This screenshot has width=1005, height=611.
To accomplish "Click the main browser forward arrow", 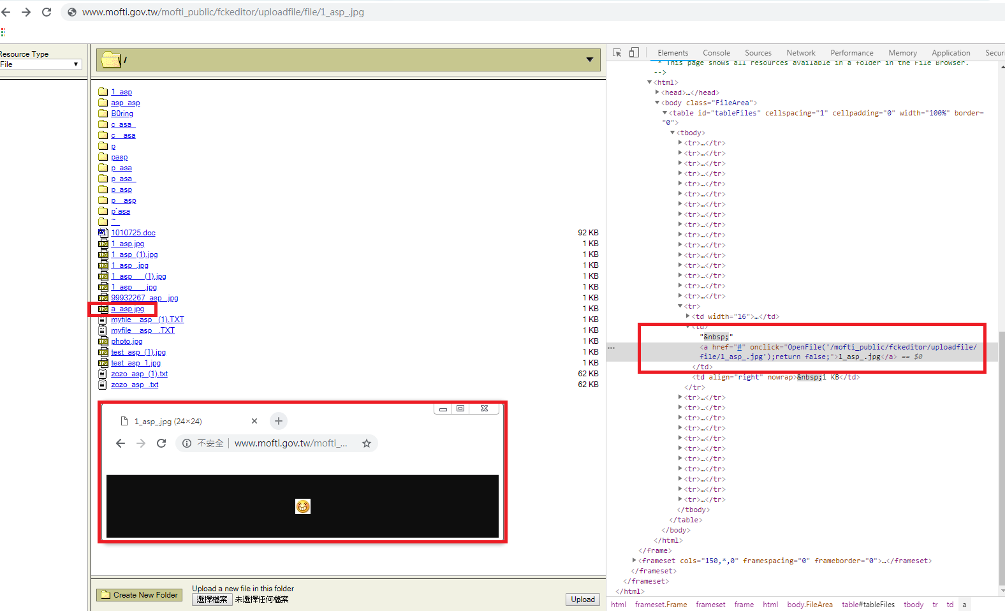I will click(26, 12).
